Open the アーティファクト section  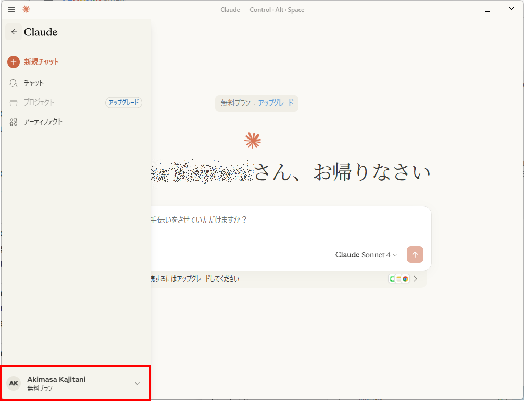pos(43,122)
